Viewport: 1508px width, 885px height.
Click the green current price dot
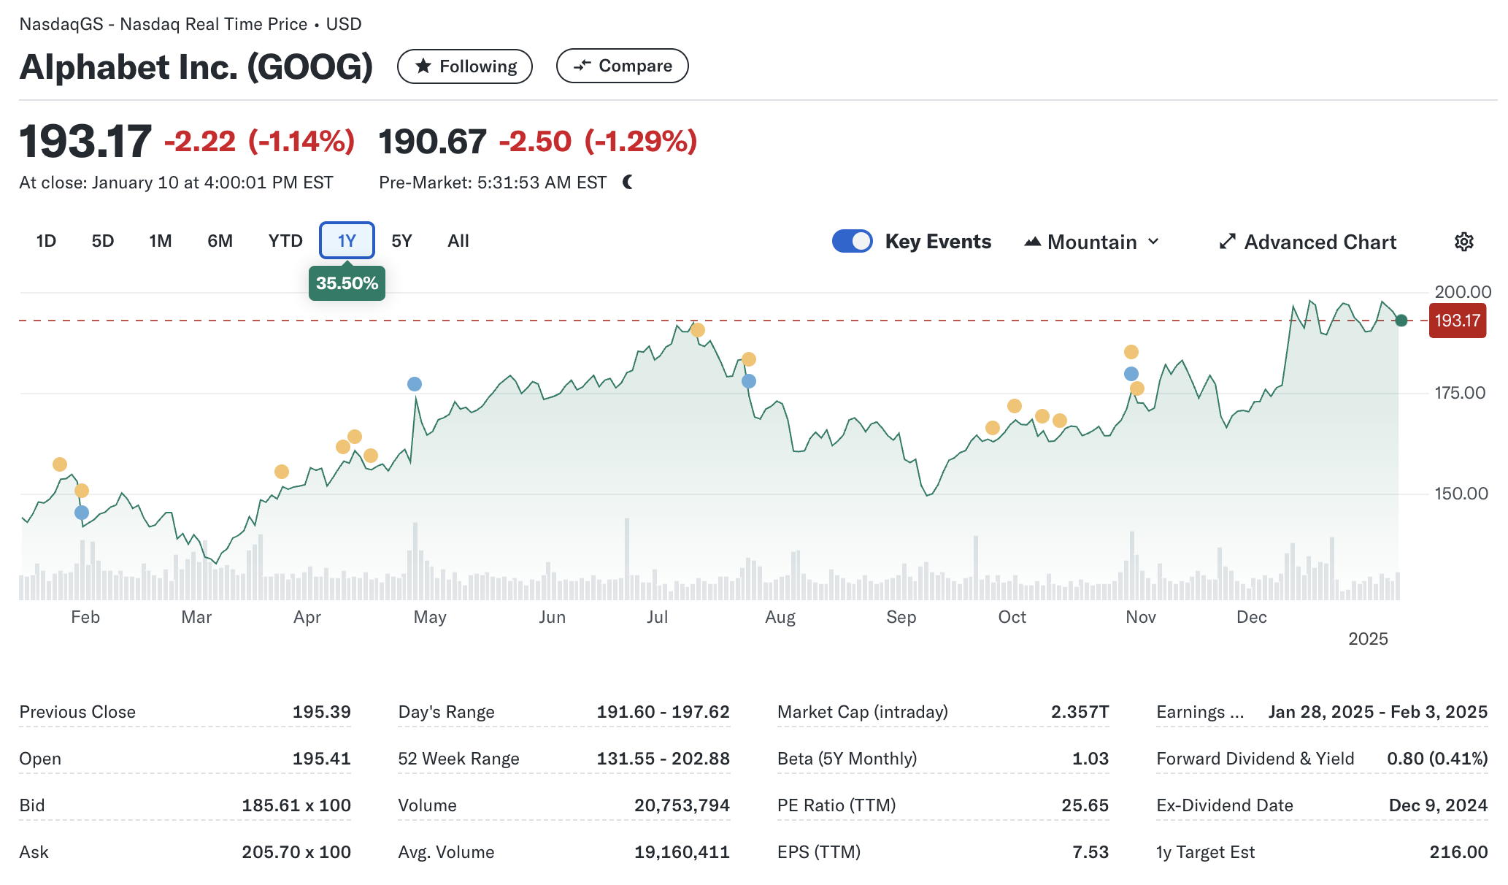point(1401,321)
